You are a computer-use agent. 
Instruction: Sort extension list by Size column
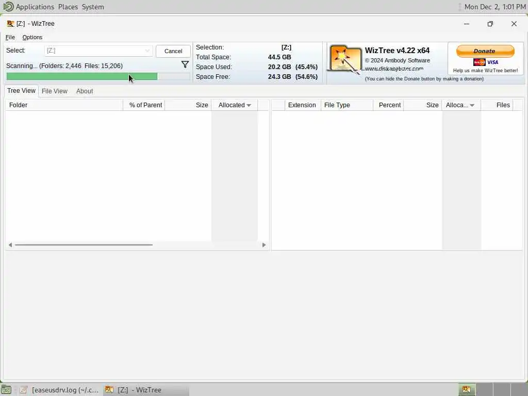[x=423, y=105]
